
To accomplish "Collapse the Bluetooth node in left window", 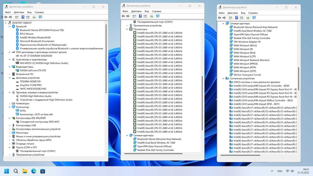I will [x=10, y=27].
